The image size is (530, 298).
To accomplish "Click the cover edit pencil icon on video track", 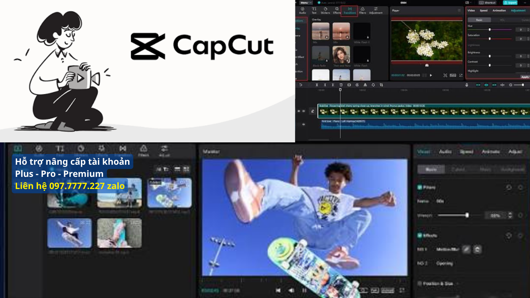I will [x=312, y=111].
